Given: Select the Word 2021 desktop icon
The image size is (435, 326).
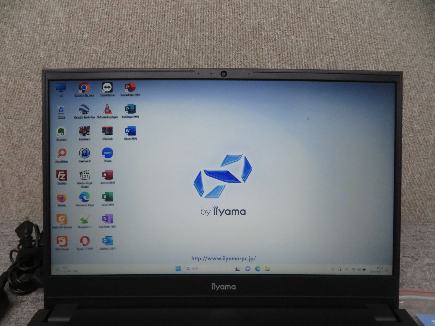Looking at the screenshot, I should pos(130,133).
